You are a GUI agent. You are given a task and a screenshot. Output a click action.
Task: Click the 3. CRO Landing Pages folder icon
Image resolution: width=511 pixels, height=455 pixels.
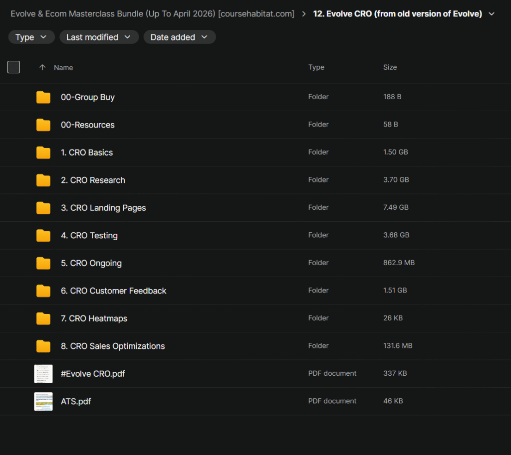(43, 208)
